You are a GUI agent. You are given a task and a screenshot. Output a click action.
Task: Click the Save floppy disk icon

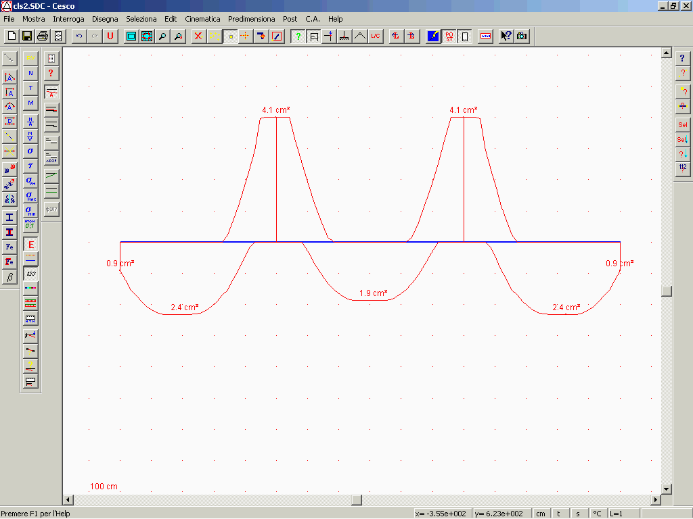[27, 36]
